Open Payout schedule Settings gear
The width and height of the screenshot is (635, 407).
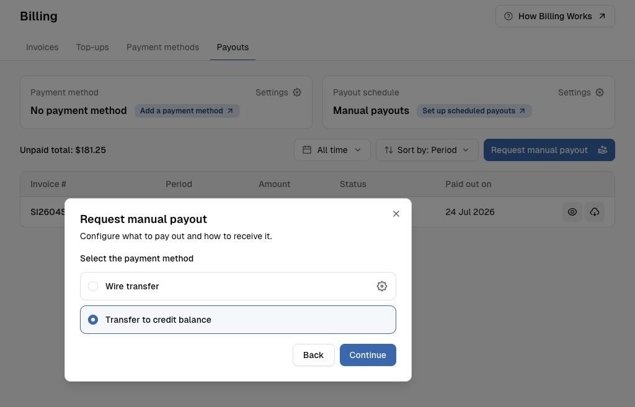(600, 92)
